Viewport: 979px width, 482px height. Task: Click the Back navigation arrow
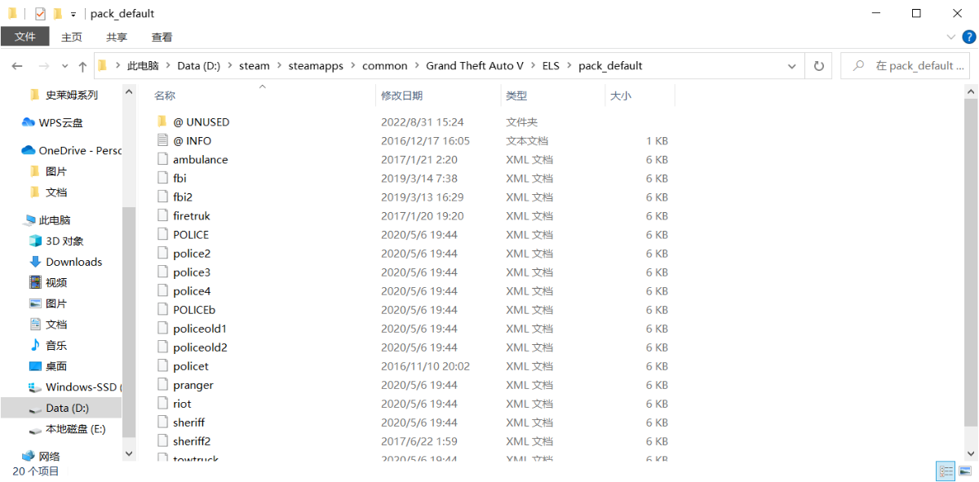coord(17,66)
